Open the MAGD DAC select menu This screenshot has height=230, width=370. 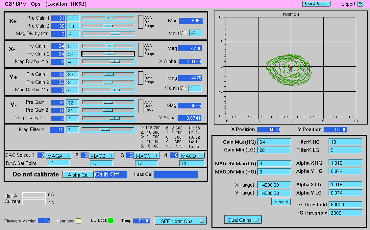point(192,156)
